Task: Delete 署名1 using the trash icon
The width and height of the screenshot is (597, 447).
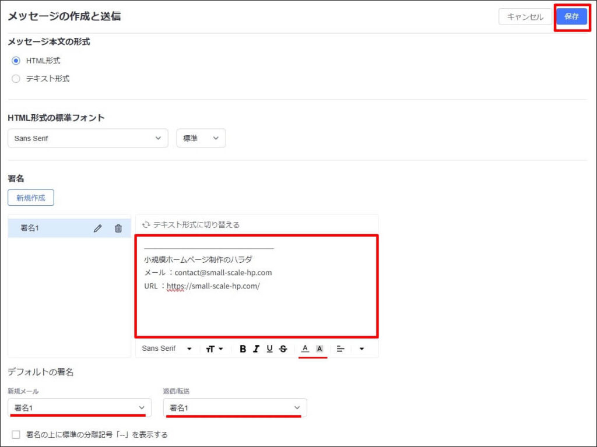Action: click(118, 228)
